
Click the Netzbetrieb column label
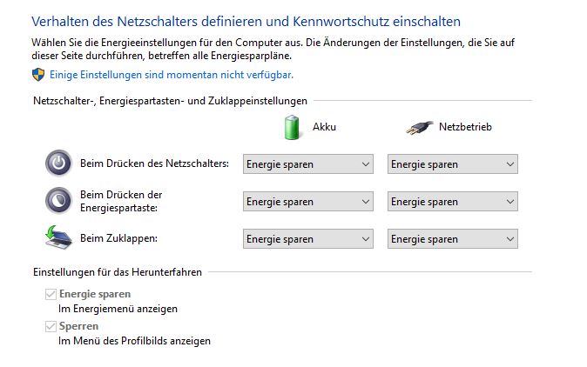tap(464, 127)
